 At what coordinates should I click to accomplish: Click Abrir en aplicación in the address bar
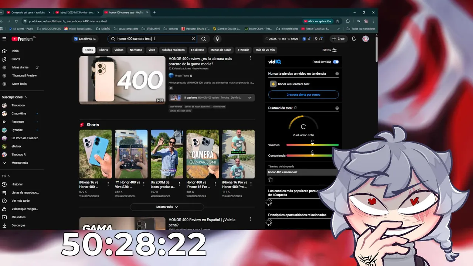click(x=317, y=21)
